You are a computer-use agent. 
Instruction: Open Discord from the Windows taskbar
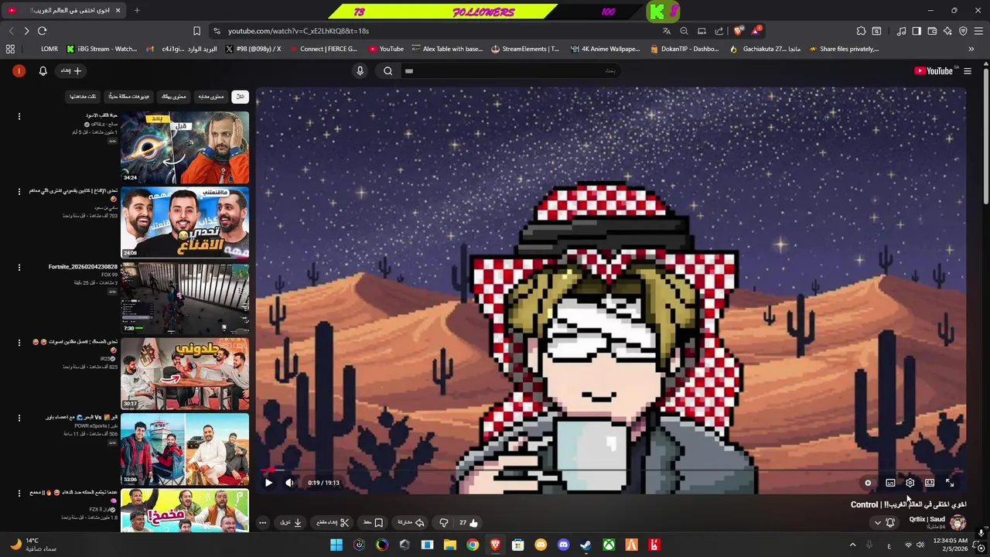point(563,545)
